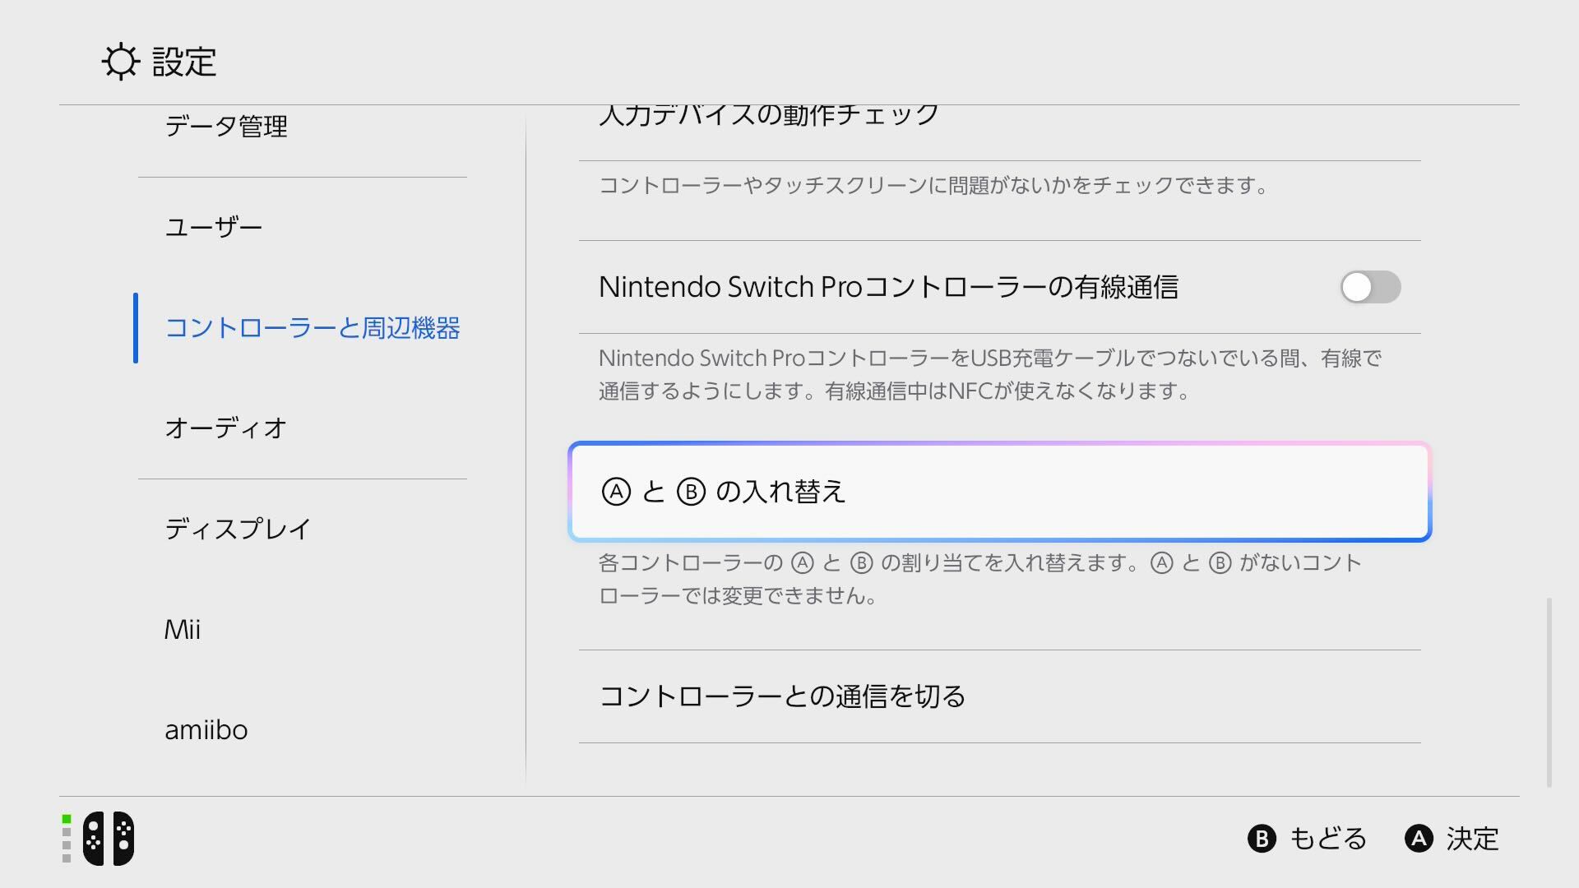Select ユーザー in the sidebar
The image size is (1579, 888).
(x=214, y=227)
